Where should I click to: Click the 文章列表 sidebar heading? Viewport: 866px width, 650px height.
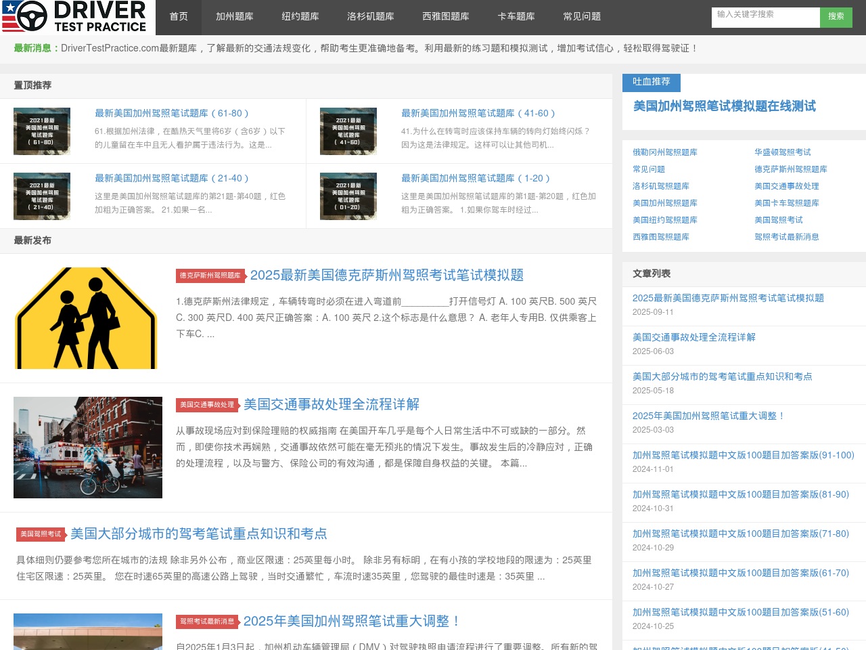[652, 274]
